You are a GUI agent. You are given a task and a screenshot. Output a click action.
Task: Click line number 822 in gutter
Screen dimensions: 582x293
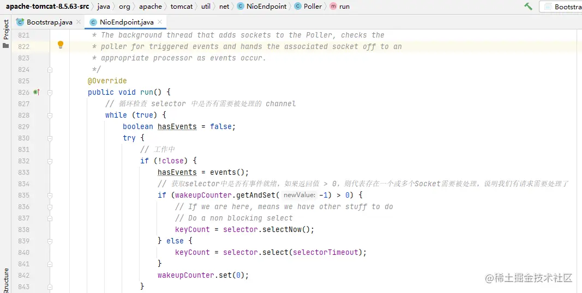coord(23,47)
